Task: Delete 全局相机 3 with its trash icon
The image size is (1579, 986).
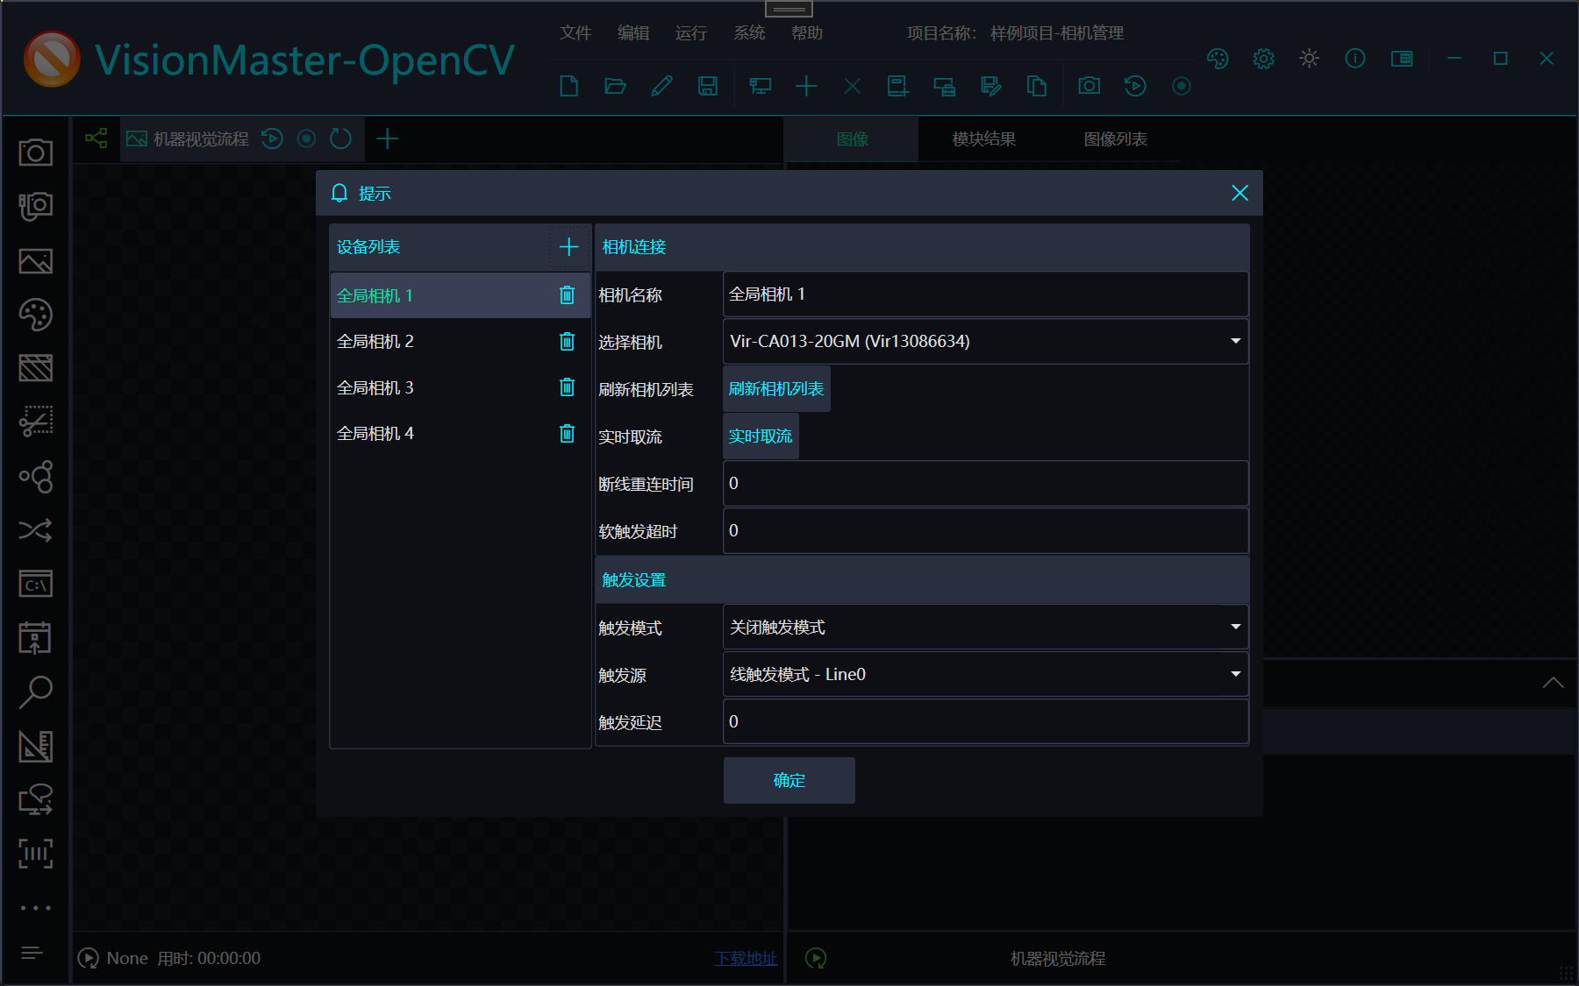Action: 568,387
